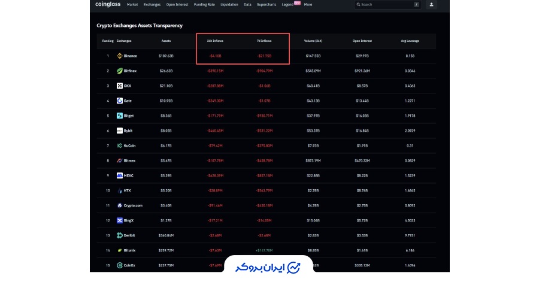
Task: Sort table by 24h Inflows column header
Action: pos(214,41)
